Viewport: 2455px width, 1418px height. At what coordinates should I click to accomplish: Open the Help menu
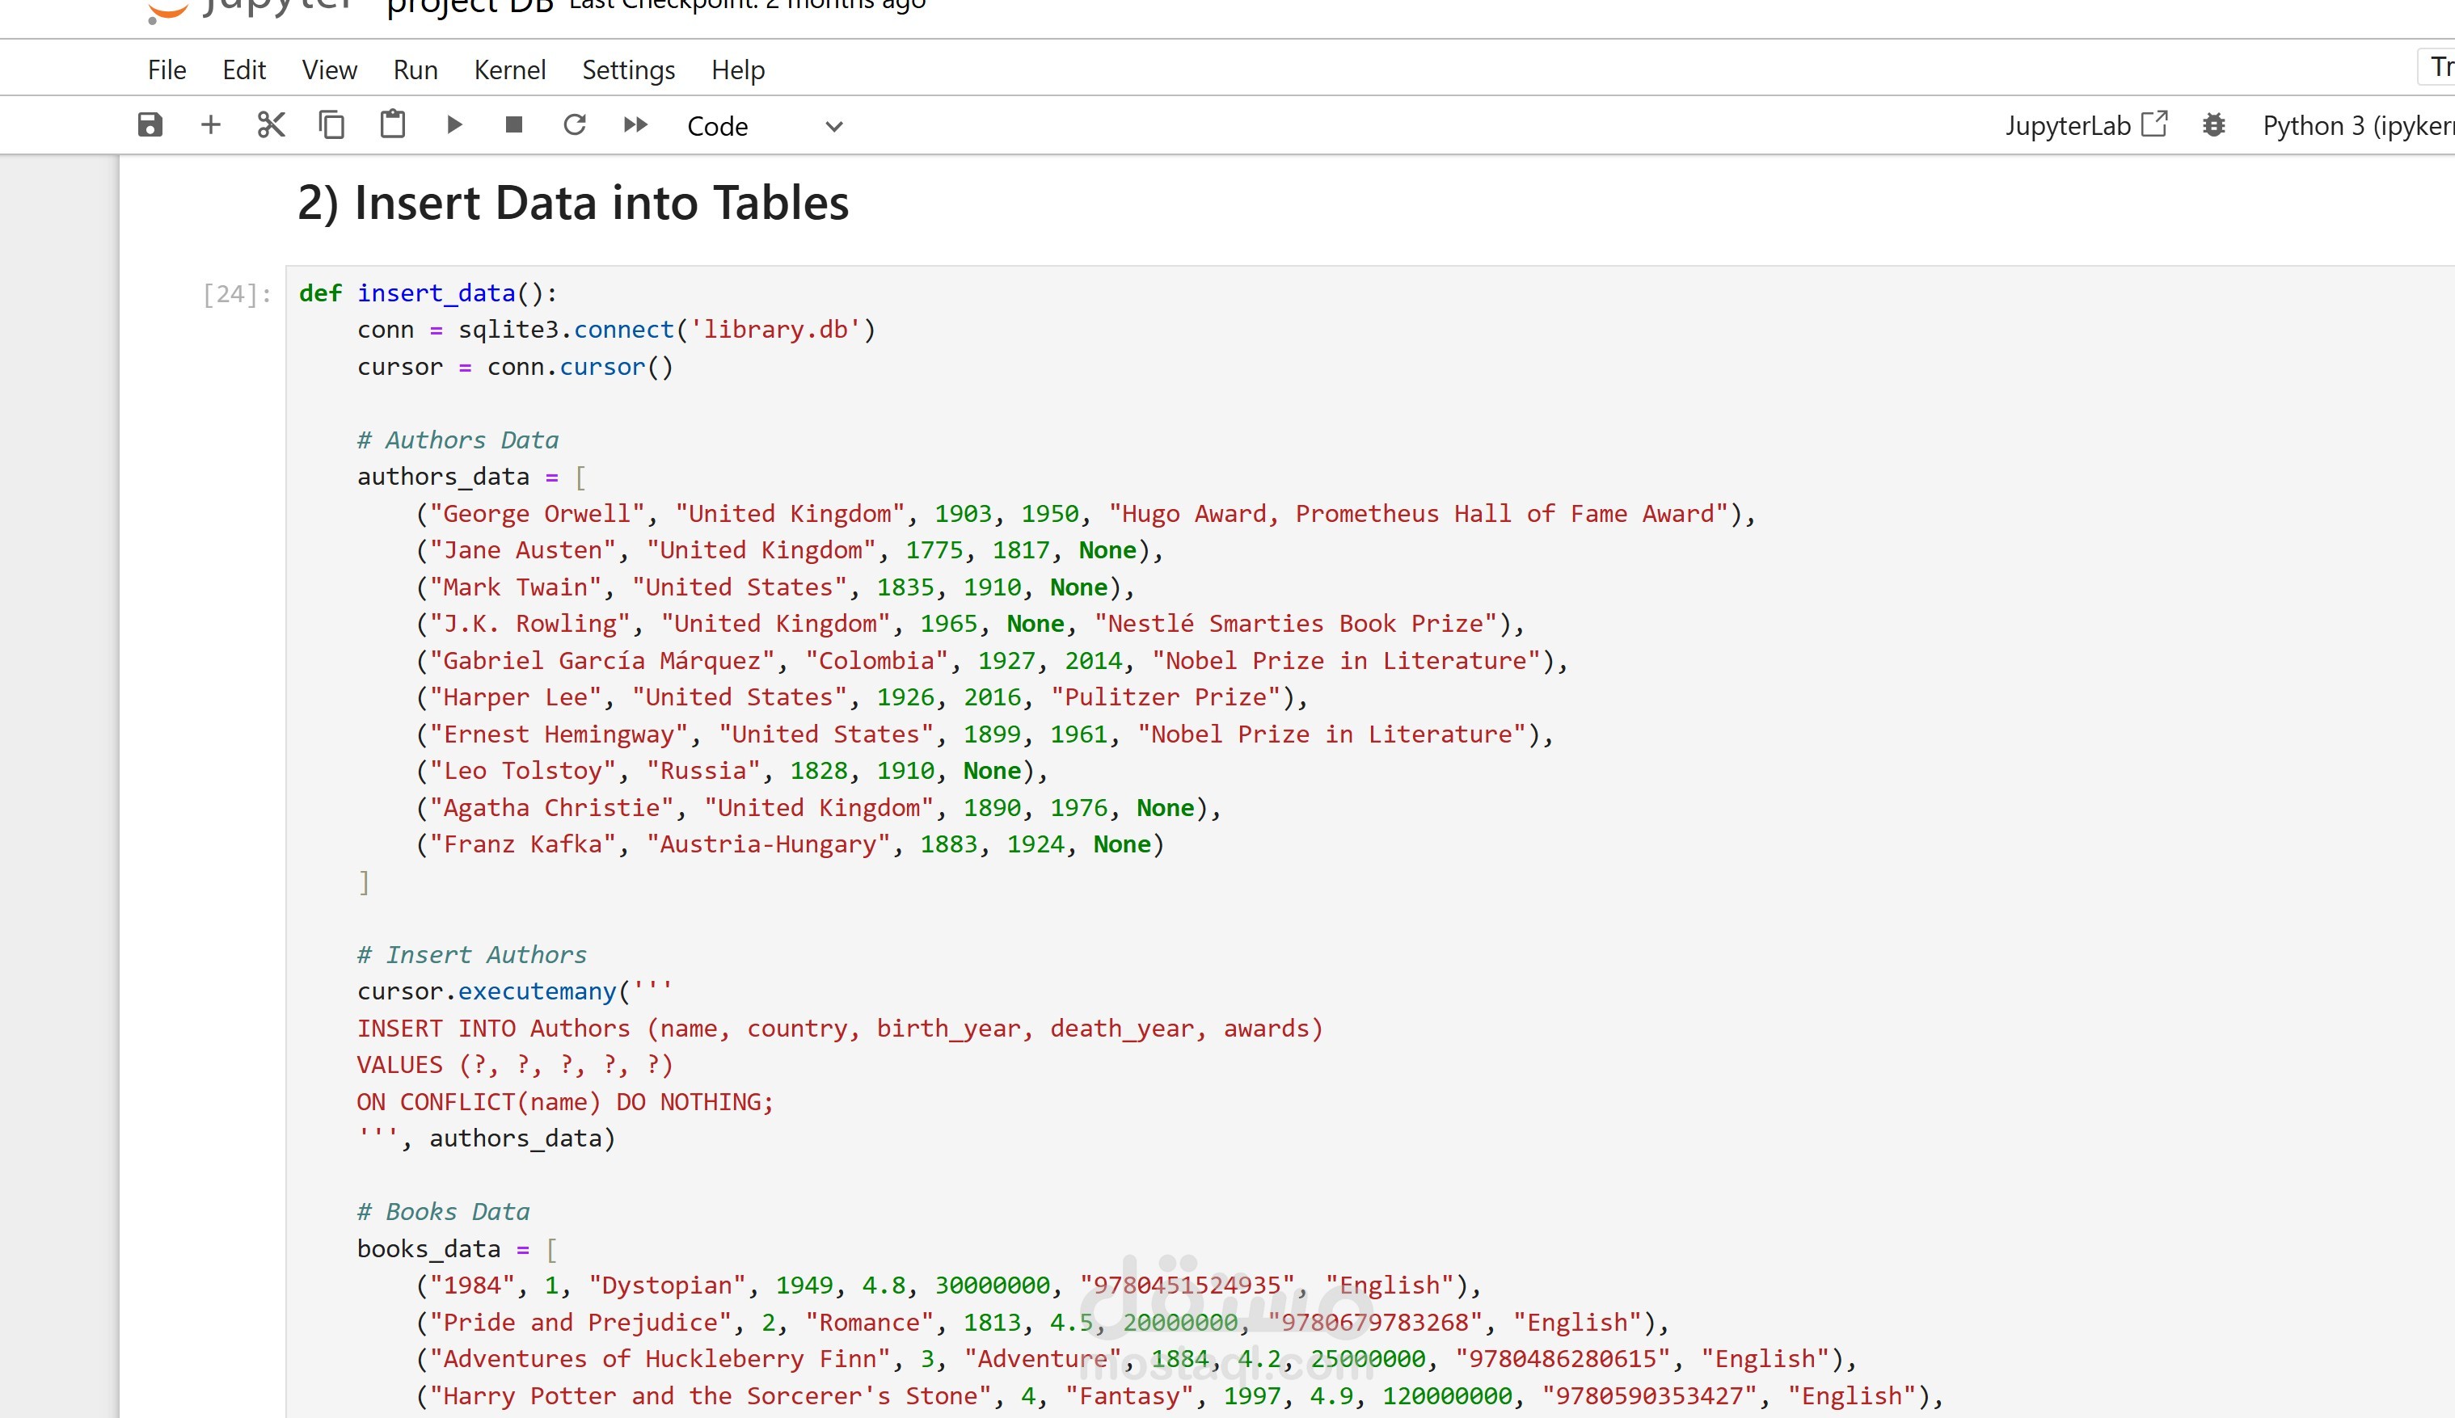coord(737,70)
